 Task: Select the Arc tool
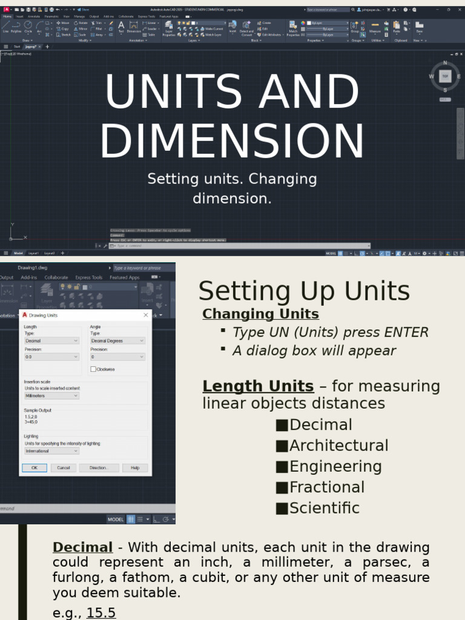click(x=39, y=27)
